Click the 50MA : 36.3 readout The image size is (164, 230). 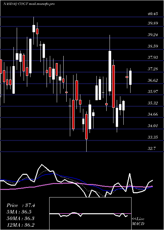[20, 218]
